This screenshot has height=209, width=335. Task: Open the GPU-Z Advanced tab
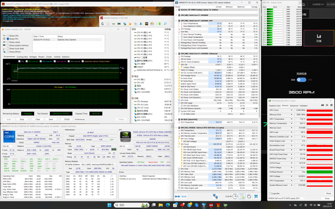(294, 106)
